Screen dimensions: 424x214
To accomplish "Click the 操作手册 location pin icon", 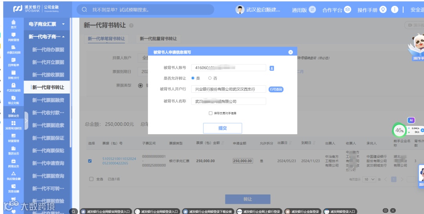I will pyautogui.click(x=383, y=9).
